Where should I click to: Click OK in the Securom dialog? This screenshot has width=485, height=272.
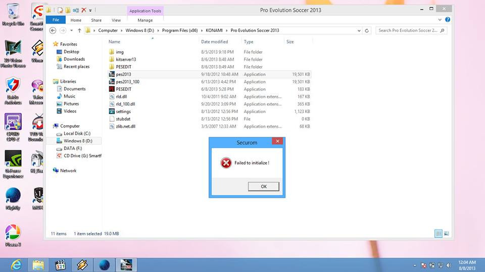pyautogui.click(x=264, y=186)
